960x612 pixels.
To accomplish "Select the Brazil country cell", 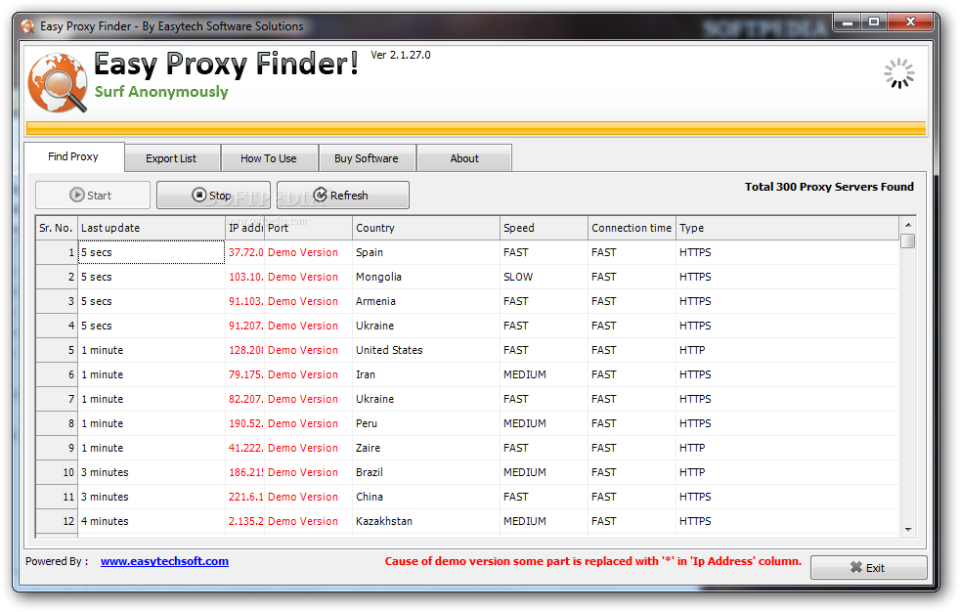I will 426,472.
